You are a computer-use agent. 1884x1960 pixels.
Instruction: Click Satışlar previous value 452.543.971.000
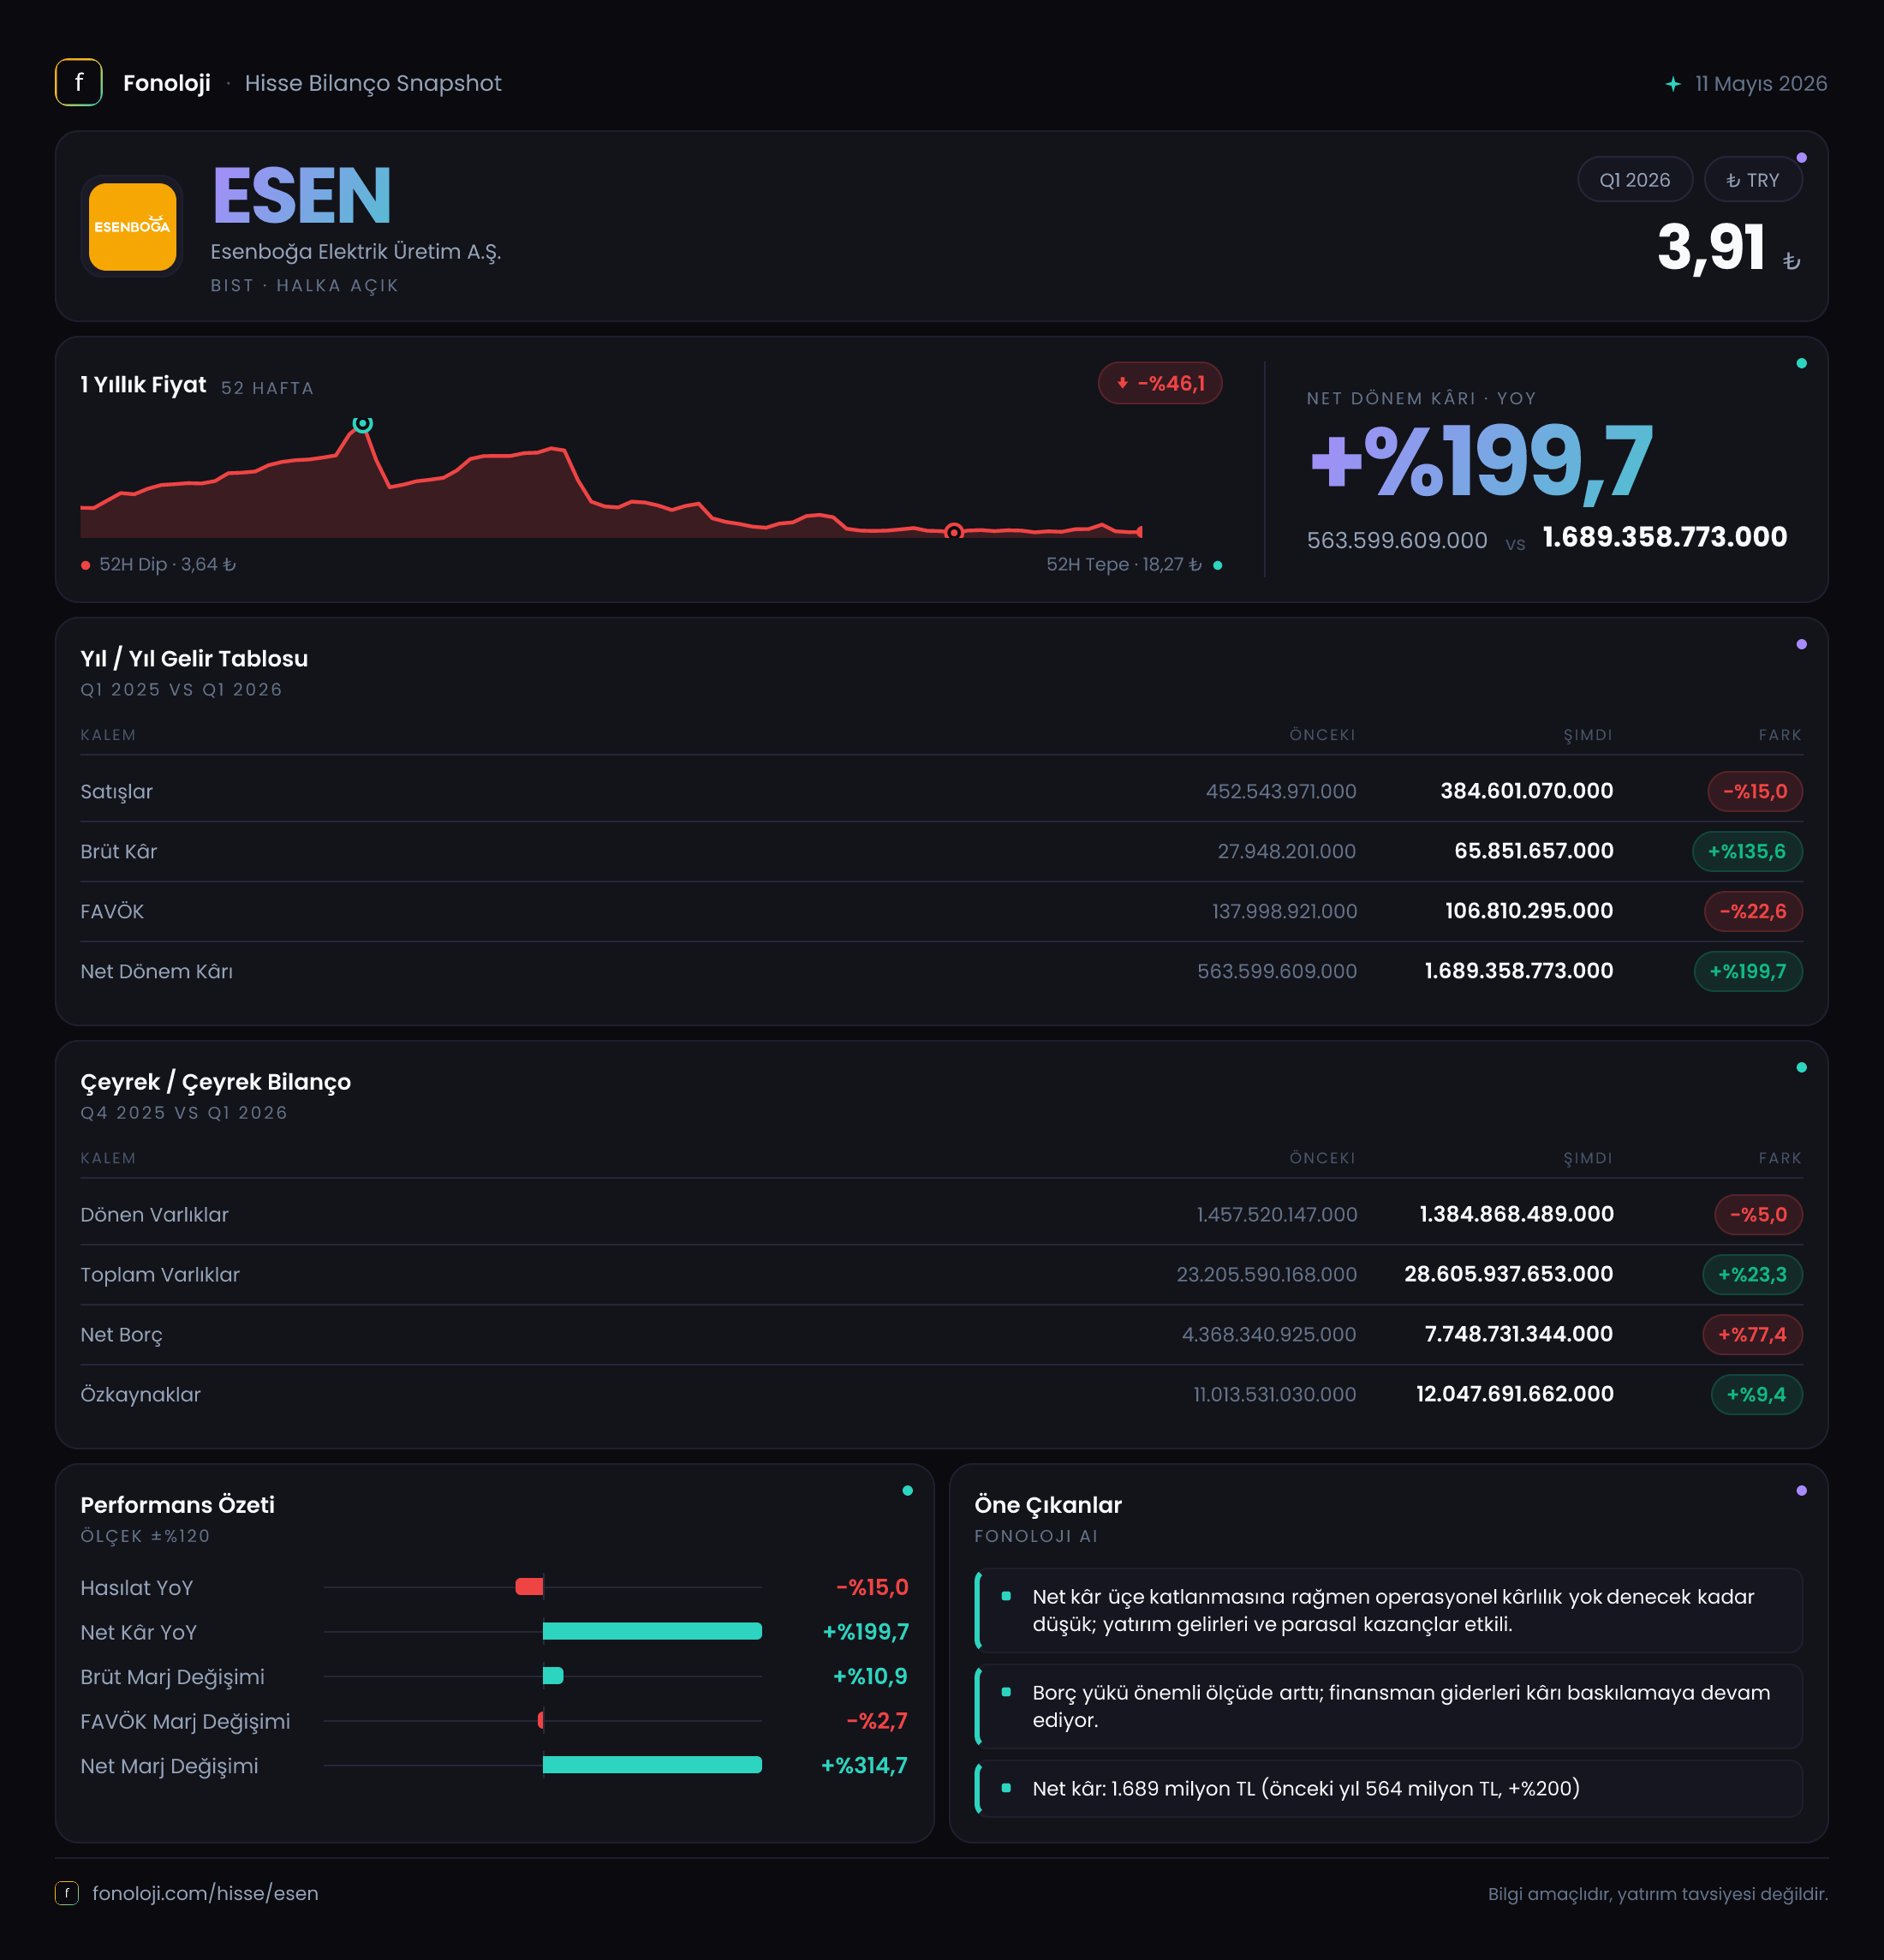tap(1281, 791)
